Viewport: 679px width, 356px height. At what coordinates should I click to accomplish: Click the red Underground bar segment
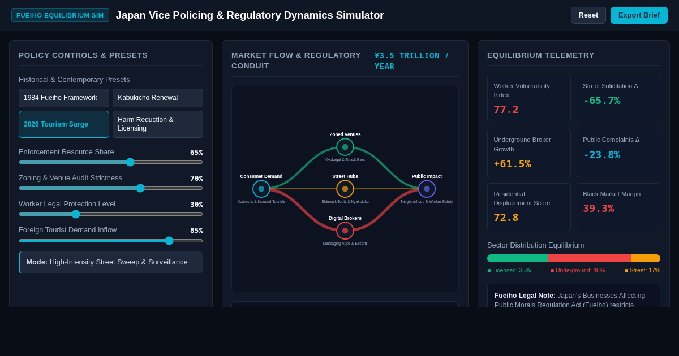[589, 258]
